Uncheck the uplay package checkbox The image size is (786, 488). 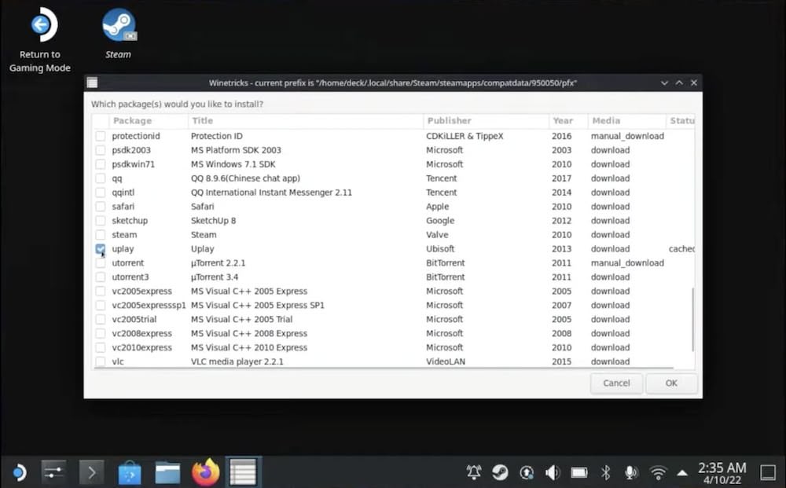click(x=101, y=248)
